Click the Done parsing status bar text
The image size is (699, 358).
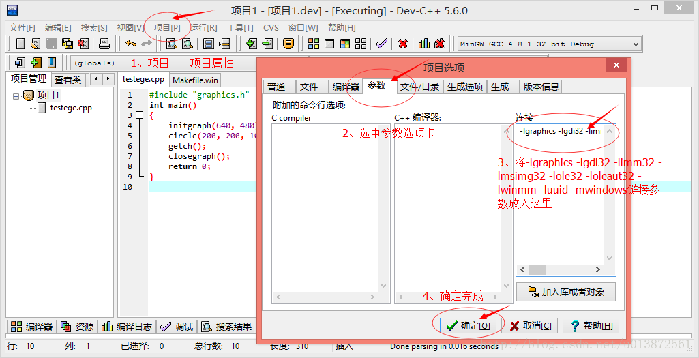[444, 346]
